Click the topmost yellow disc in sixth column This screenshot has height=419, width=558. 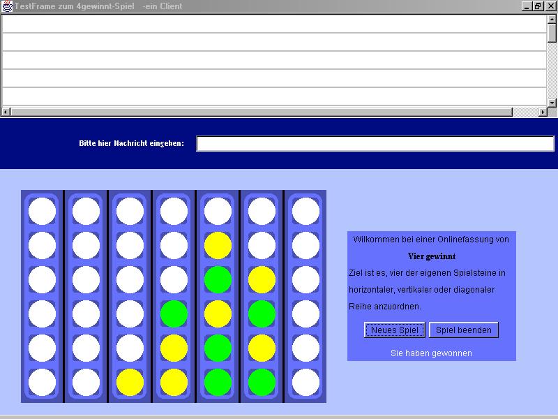pos(262,279)
